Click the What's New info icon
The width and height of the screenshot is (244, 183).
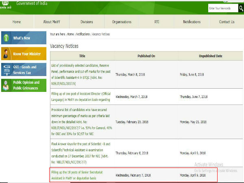(x=6, y=38)
